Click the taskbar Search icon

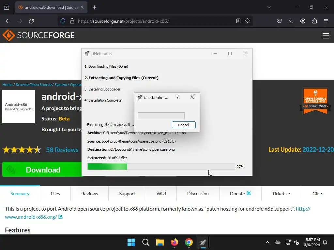coord(146,242)
